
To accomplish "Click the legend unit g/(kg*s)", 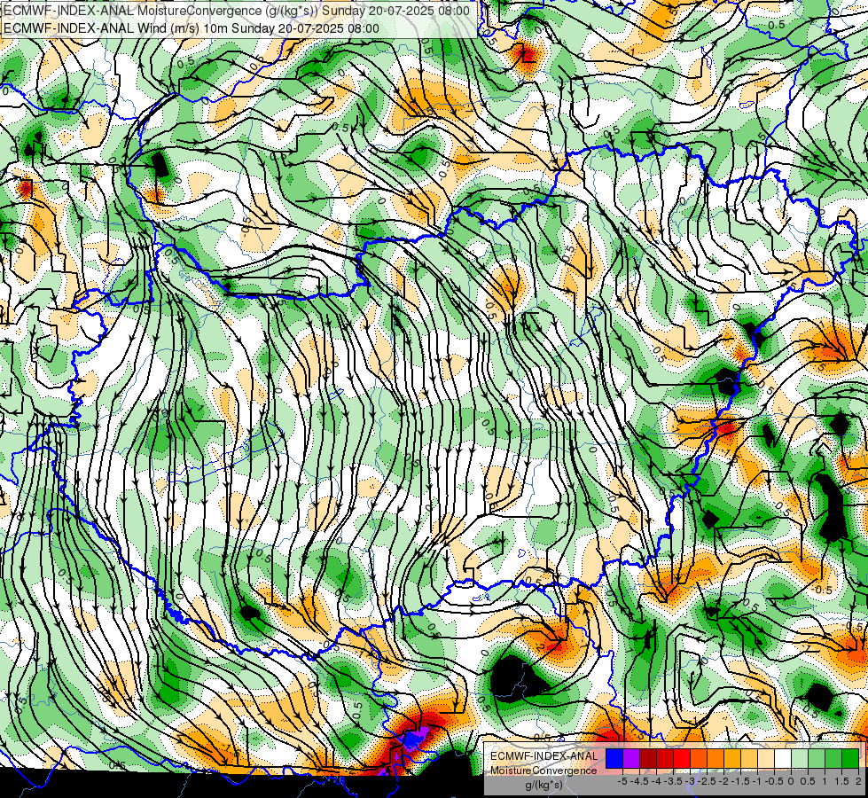I will click(x=543, y=786).
